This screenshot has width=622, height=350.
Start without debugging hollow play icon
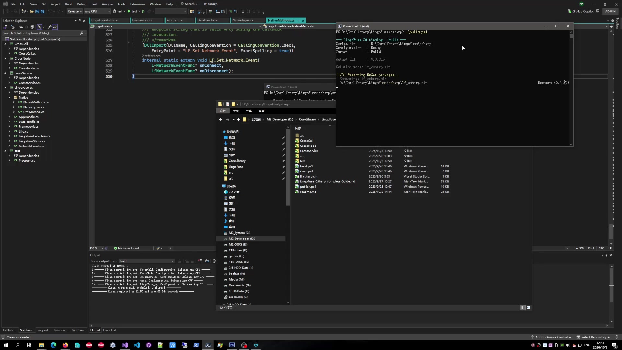[x=143, y=11]
